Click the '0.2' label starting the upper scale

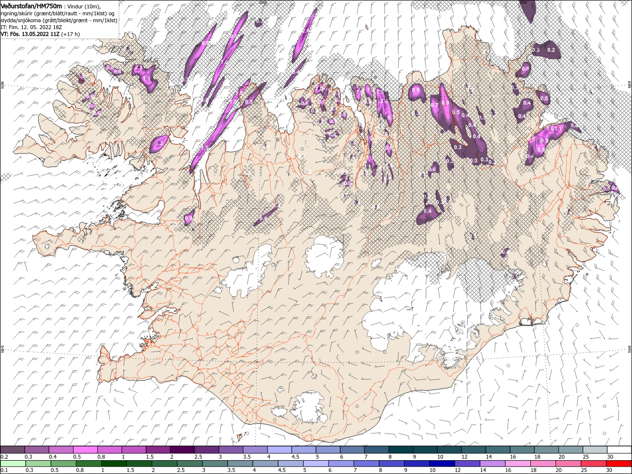click(x=4, y=457)
